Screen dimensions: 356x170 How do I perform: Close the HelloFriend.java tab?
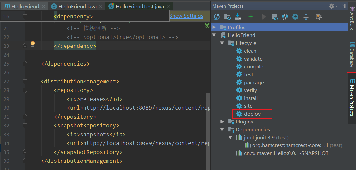101,7
